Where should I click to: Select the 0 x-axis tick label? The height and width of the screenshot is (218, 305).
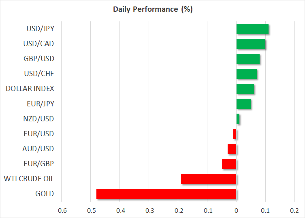coord(236,211)
